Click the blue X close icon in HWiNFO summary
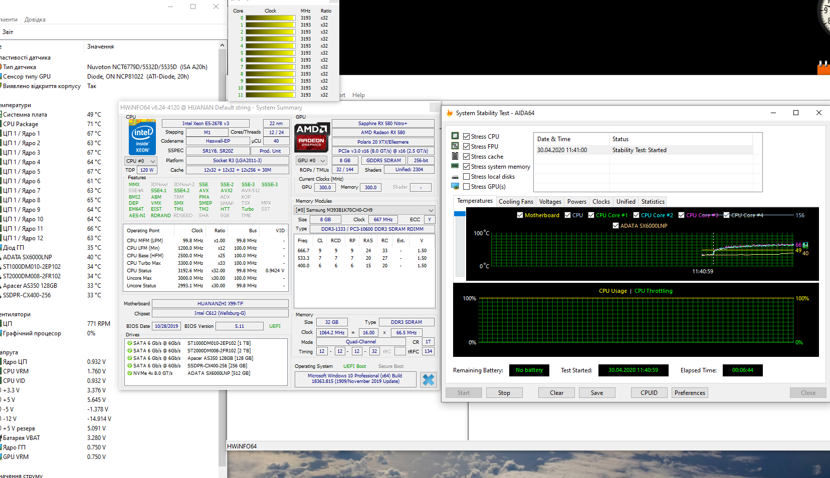 (x=429, y=380)
